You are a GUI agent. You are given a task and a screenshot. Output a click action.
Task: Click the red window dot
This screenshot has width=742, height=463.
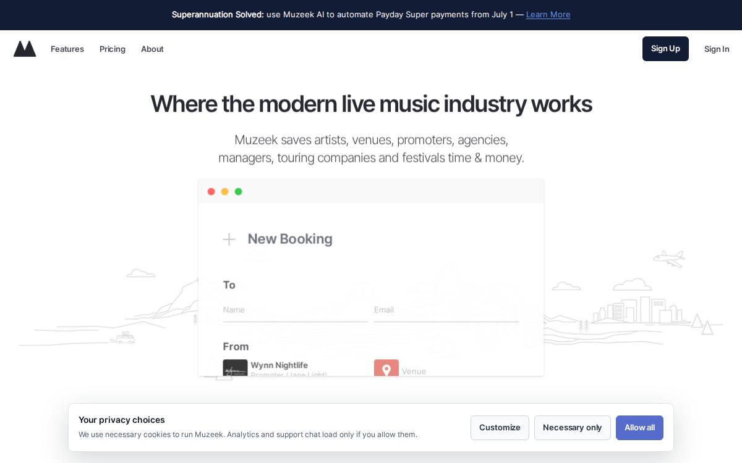(211, 191)
